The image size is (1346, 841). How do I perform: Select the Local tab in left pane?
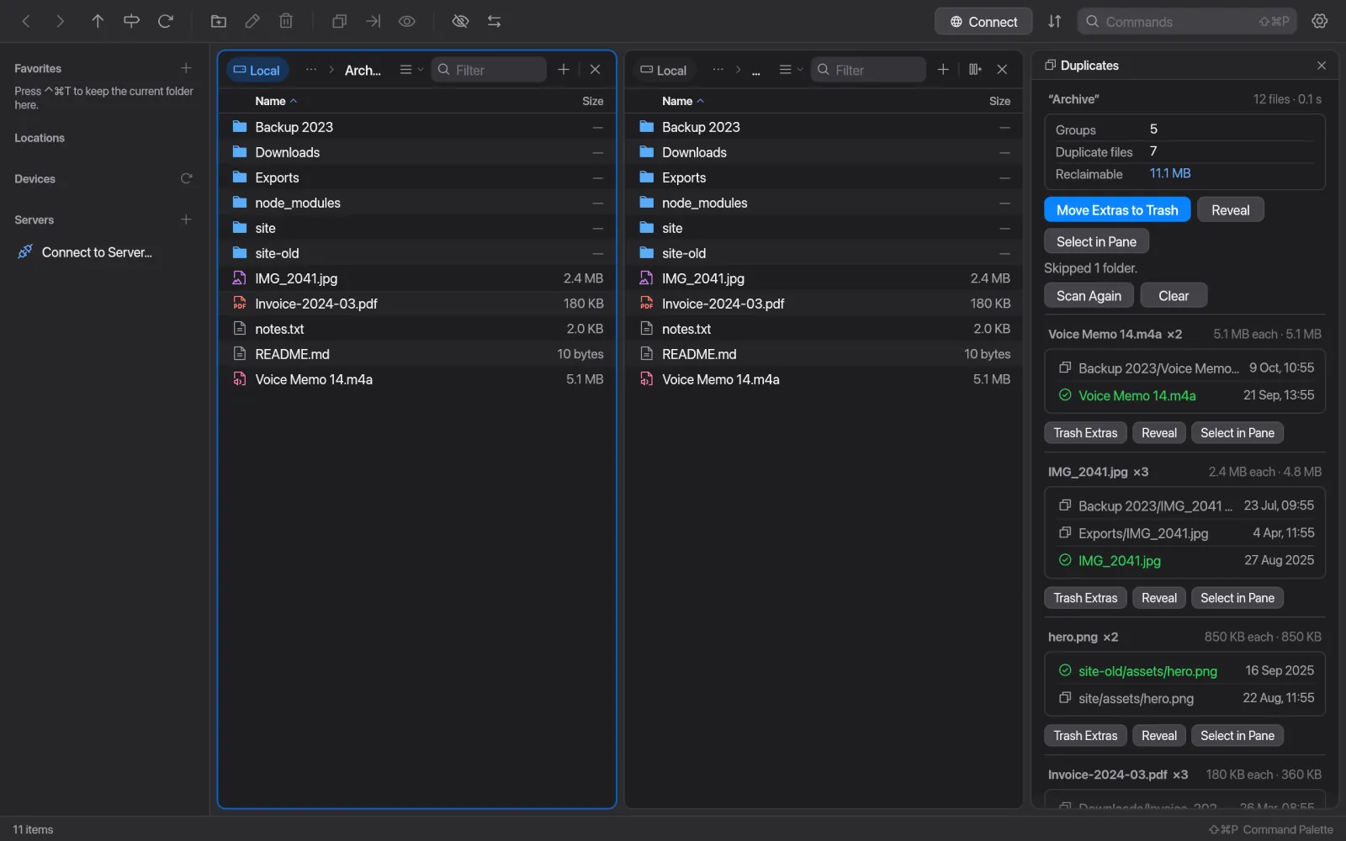pyautogui.click(x=257, y=70)
